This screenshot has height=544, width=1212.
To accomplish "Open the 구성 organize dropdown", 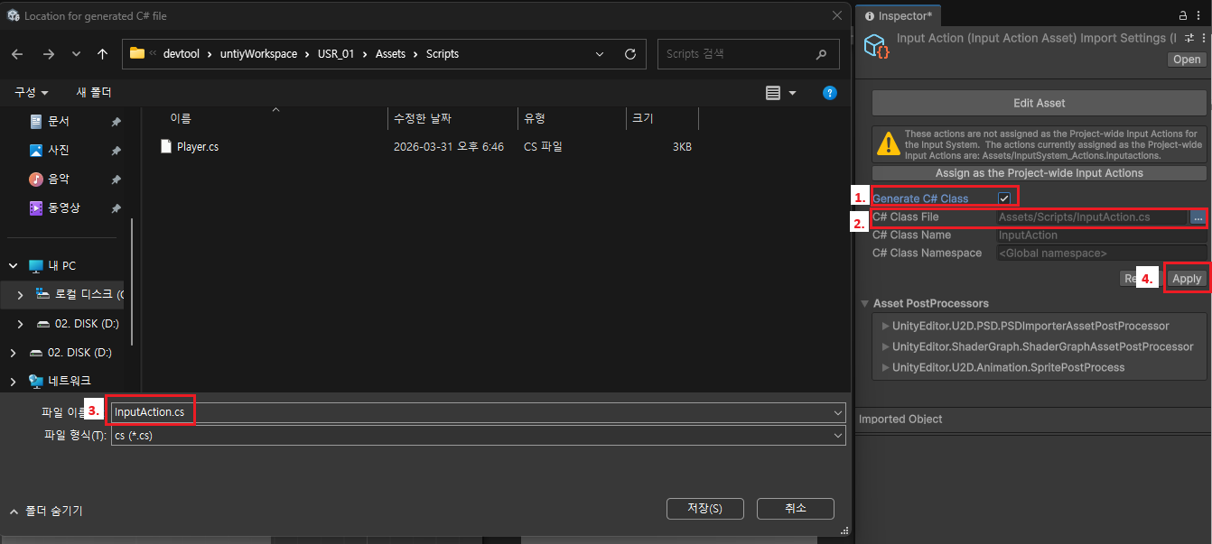I will tap(32, 93).
